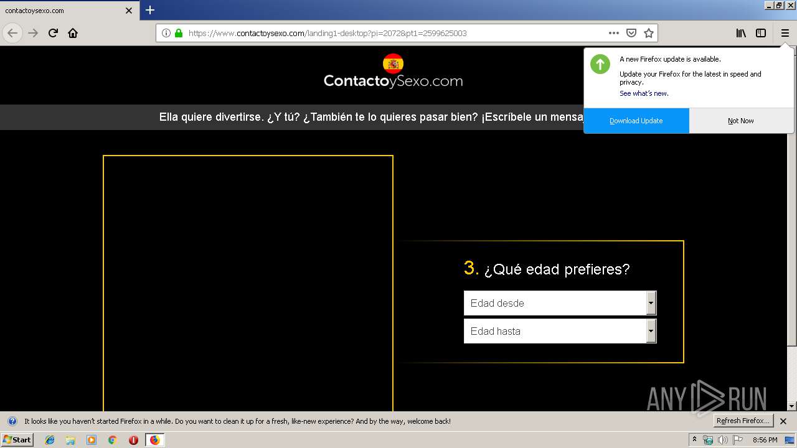Click the ¿Qué edad prefieres? heading
This screenshot has height=448, width=797.
tap(557, 269)
